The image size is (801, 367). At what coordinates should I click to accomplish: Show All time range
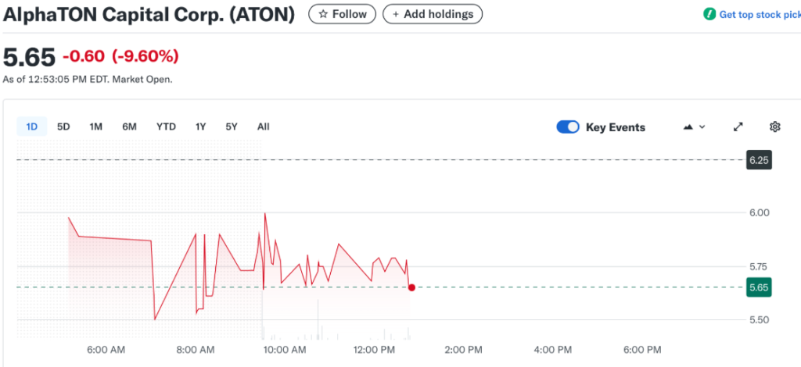tap(263, 126)
